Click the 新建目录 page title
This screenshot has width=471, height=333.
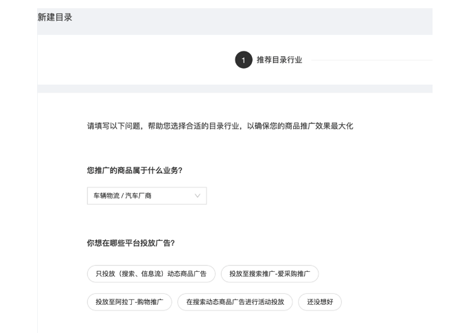[55, 17]
